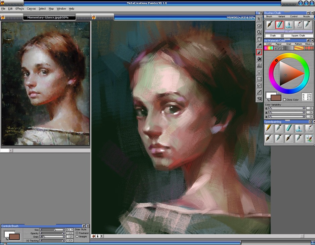Open the Effects menu

[x=20, y=9]
